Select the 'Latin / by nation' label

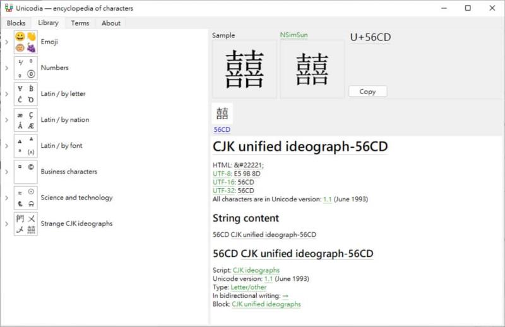point(65,120)
